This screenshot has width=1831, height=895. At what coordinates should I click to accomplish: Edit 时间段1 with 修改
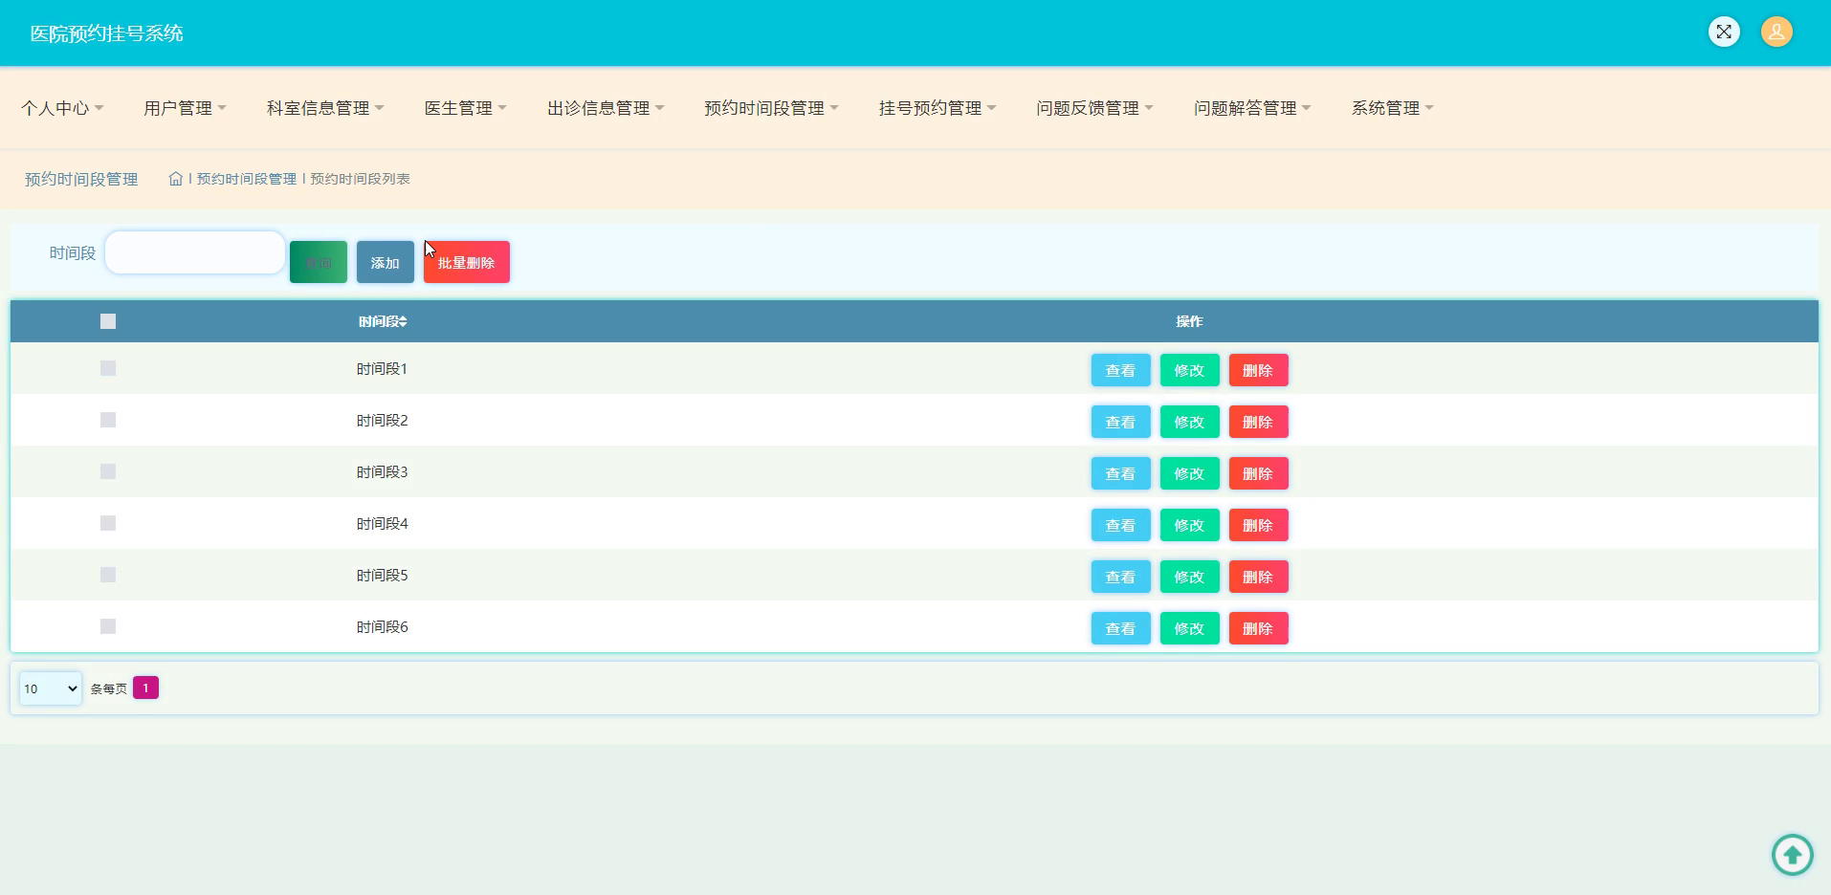(1189, 370)
